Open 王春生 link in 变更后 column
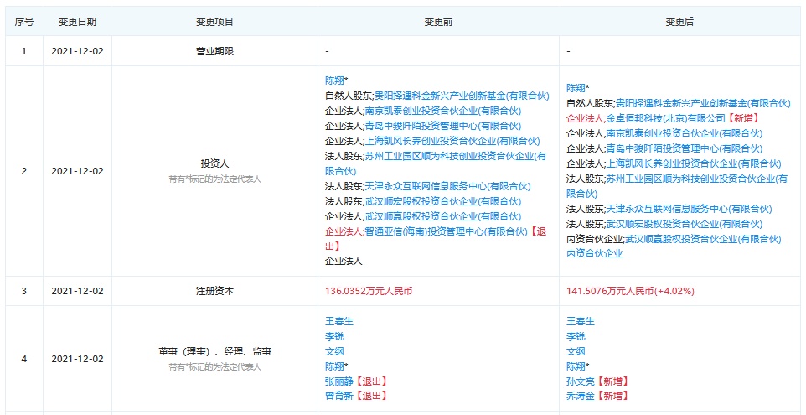Screen dimensions: 806x415 point(581,321)
